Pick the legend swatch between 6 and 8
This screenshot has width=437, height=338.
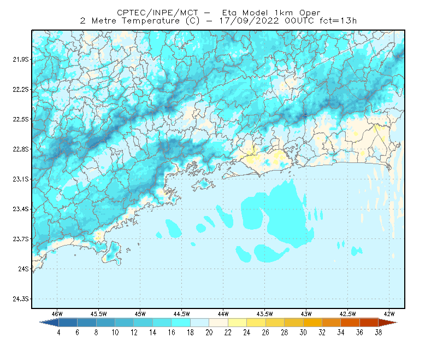click(x=87, y=323)
